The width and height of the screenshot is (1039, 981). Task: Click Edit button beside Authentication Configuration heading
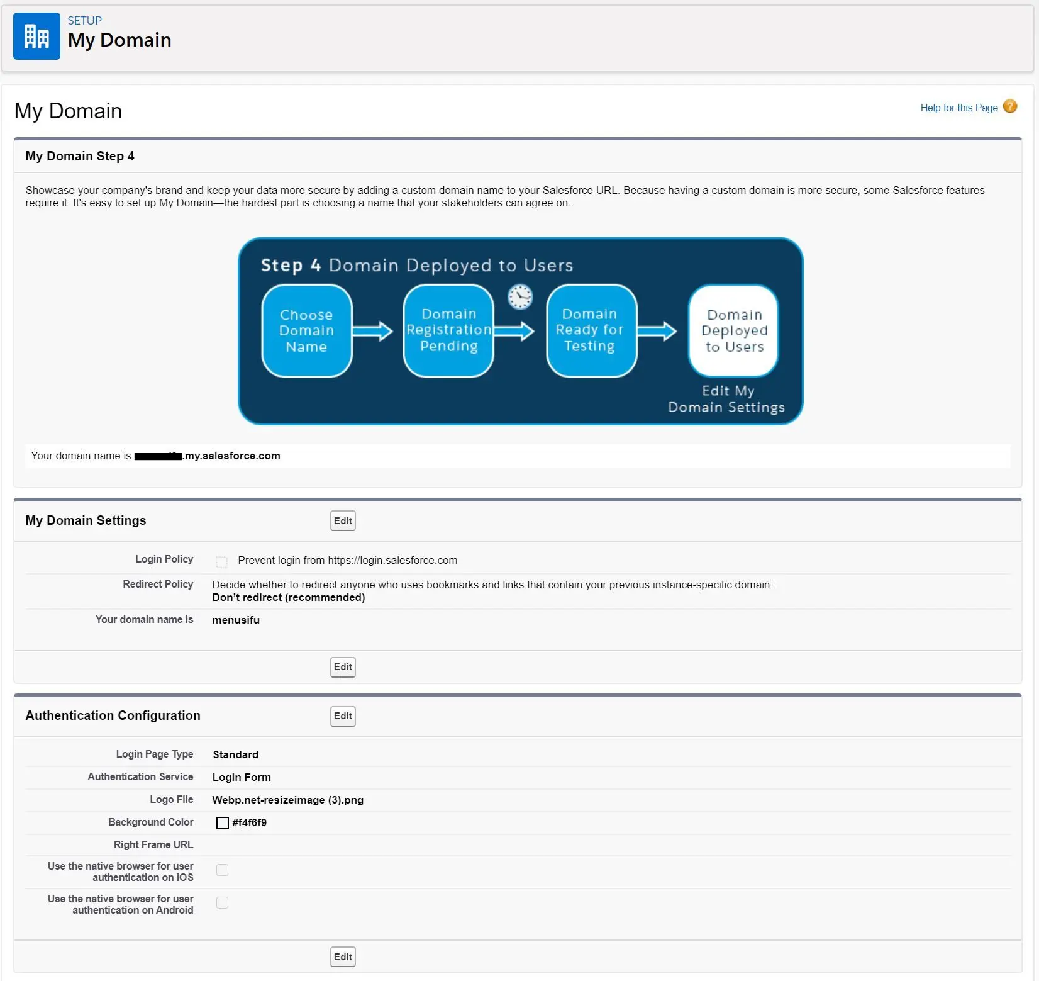(x=343, y=715)
